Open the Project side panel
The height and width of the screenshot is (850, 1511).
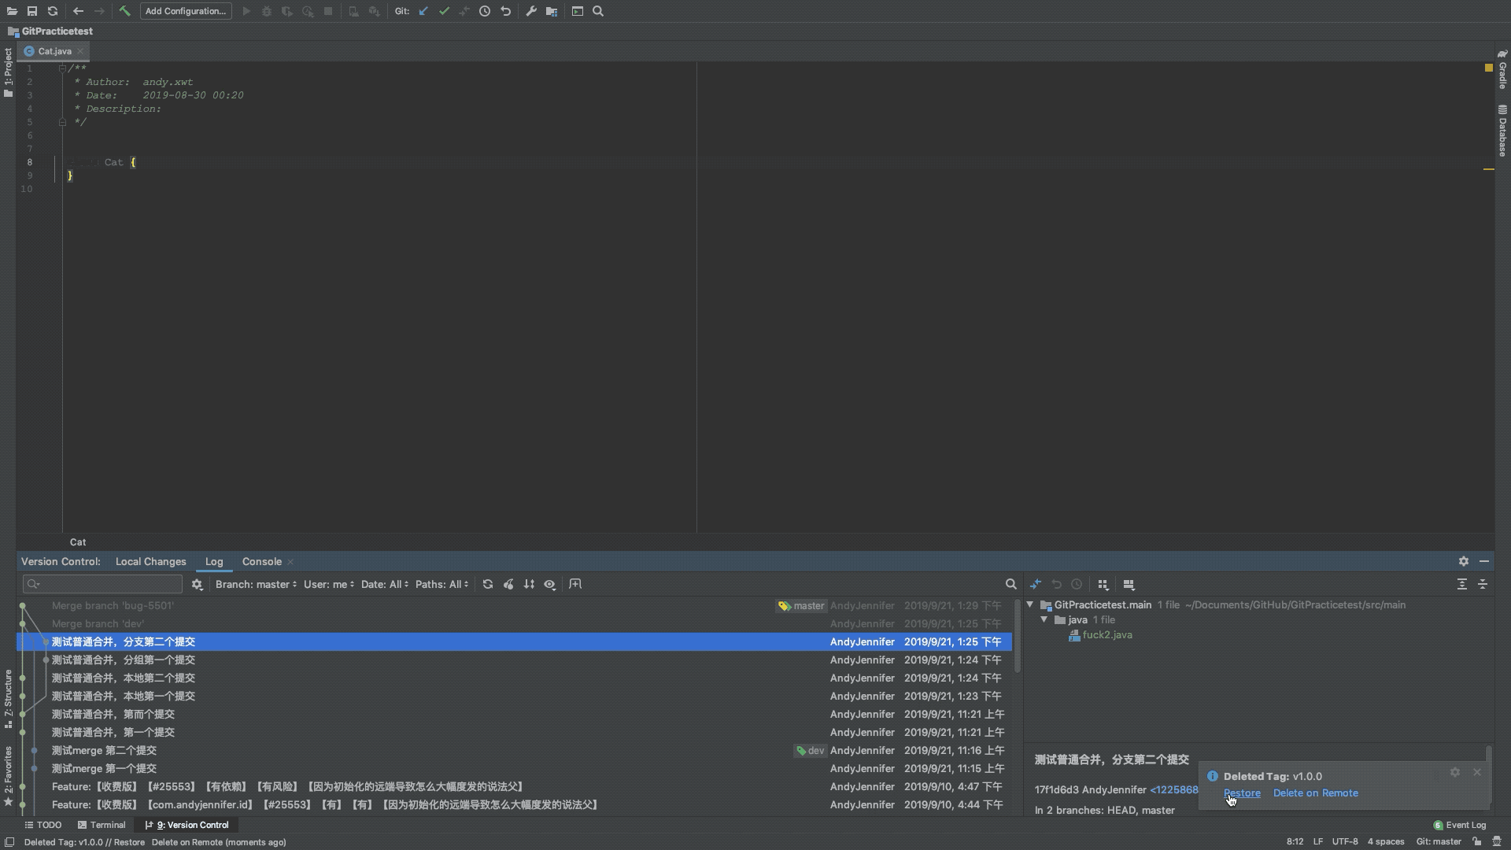(8, 72)
